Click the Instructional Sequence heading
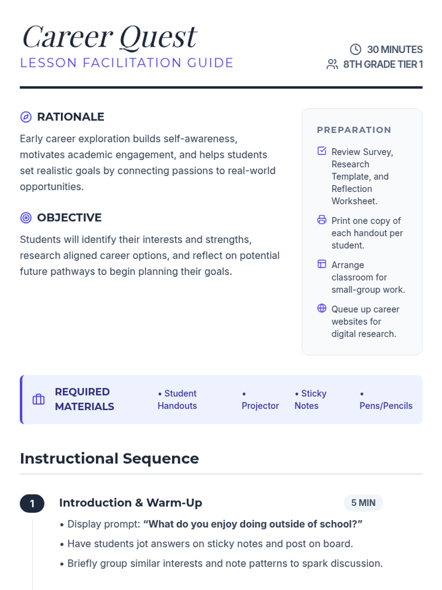This screenshot has width=442, height=590. 109,458
